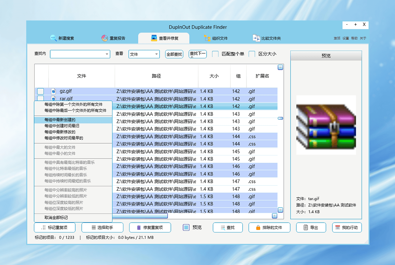Click the vertical scrollbar down arrow
This screenshot has height=265, width=395.
(280, 210)
